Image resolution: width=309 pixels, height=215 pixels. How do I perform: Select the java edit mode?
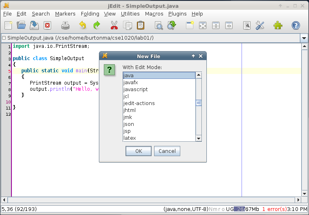point(159,76)
